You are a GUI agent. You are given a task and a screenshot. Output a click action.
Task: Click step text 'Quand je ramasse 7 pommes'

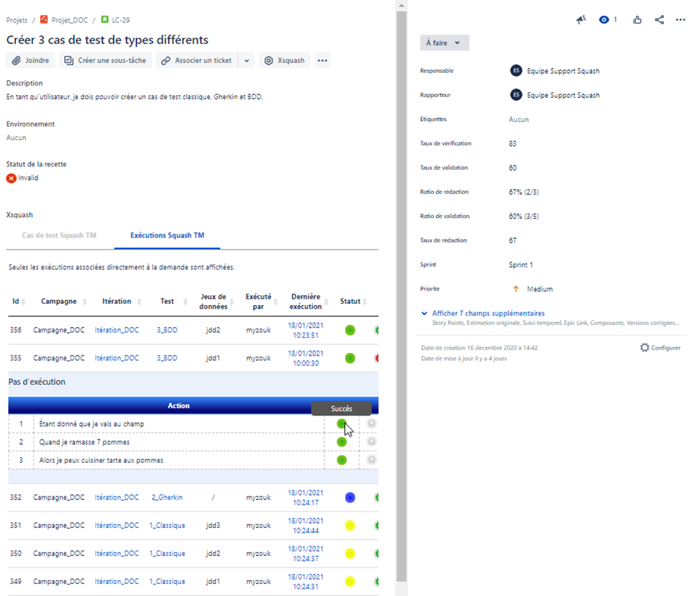click(84, 442)
